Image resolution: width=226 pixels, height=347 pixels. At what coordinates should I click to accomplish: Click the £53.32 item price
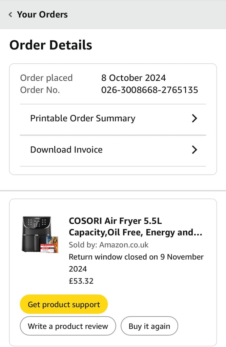[x=81, y=281]
